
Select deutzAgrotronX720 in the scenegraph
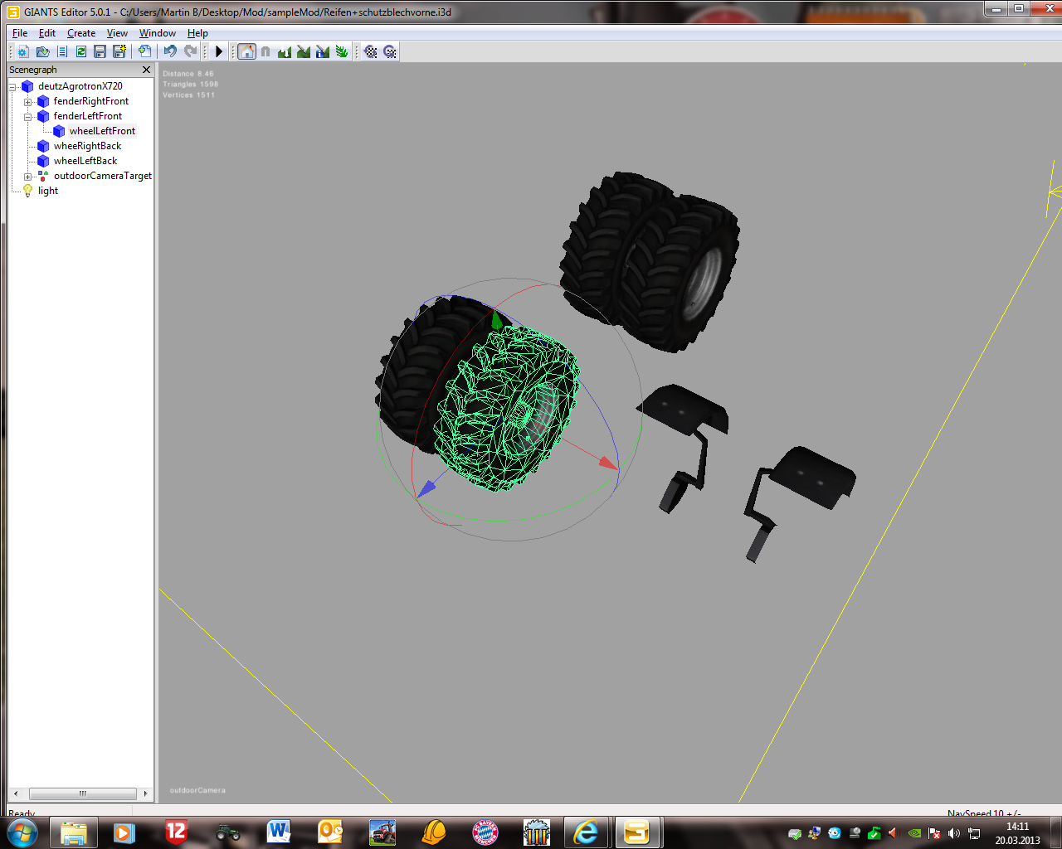click(80, 86)
